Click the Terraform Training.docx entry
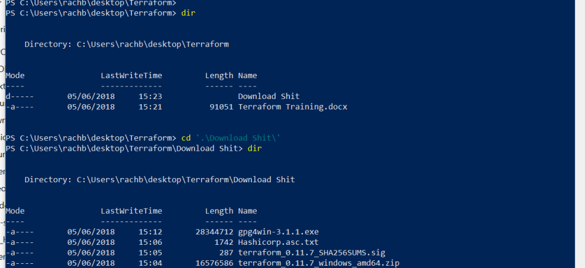 click(x=292, y=107)
